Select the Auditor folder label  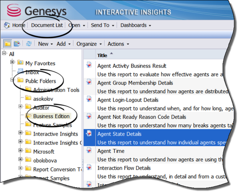[x=41, y=108]
